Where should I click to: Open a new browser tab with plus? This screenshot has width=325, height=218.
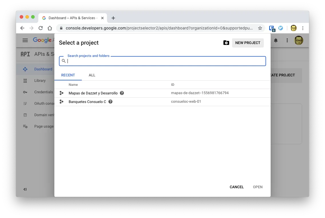tap(113, 18)
